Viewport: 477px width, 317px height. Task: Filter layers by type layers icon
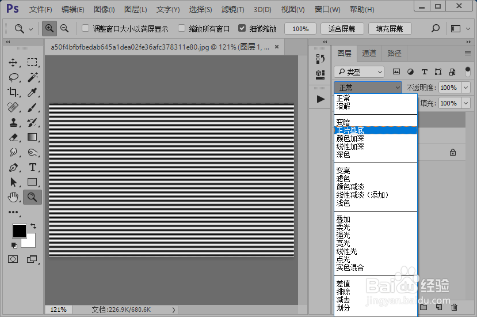click(x=425, y=71)
